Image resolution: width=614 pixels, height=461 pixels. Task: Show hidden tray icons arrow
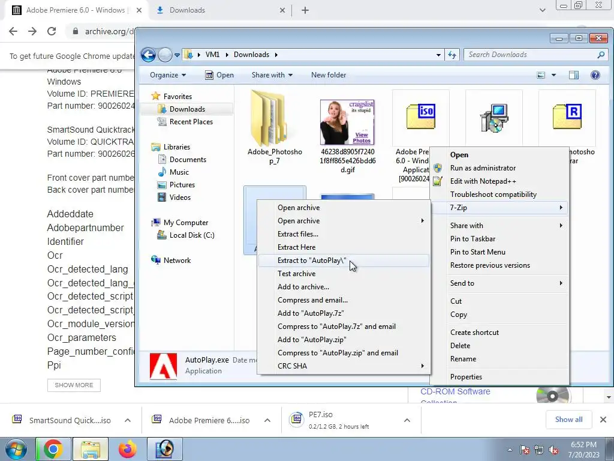[x=510, y=450]
